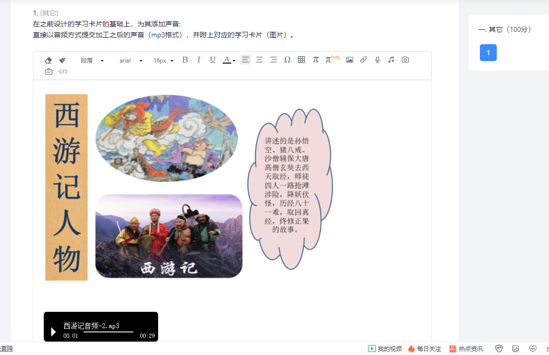Image resolution: width=549 pixels, height=355 pixels.
Task: Align text to the right
Action: 274,60
